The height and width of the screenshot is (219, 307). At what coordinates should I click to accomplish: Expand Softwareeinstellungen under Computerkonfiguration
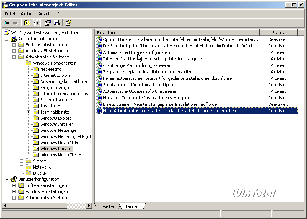[x=14, y=45]
